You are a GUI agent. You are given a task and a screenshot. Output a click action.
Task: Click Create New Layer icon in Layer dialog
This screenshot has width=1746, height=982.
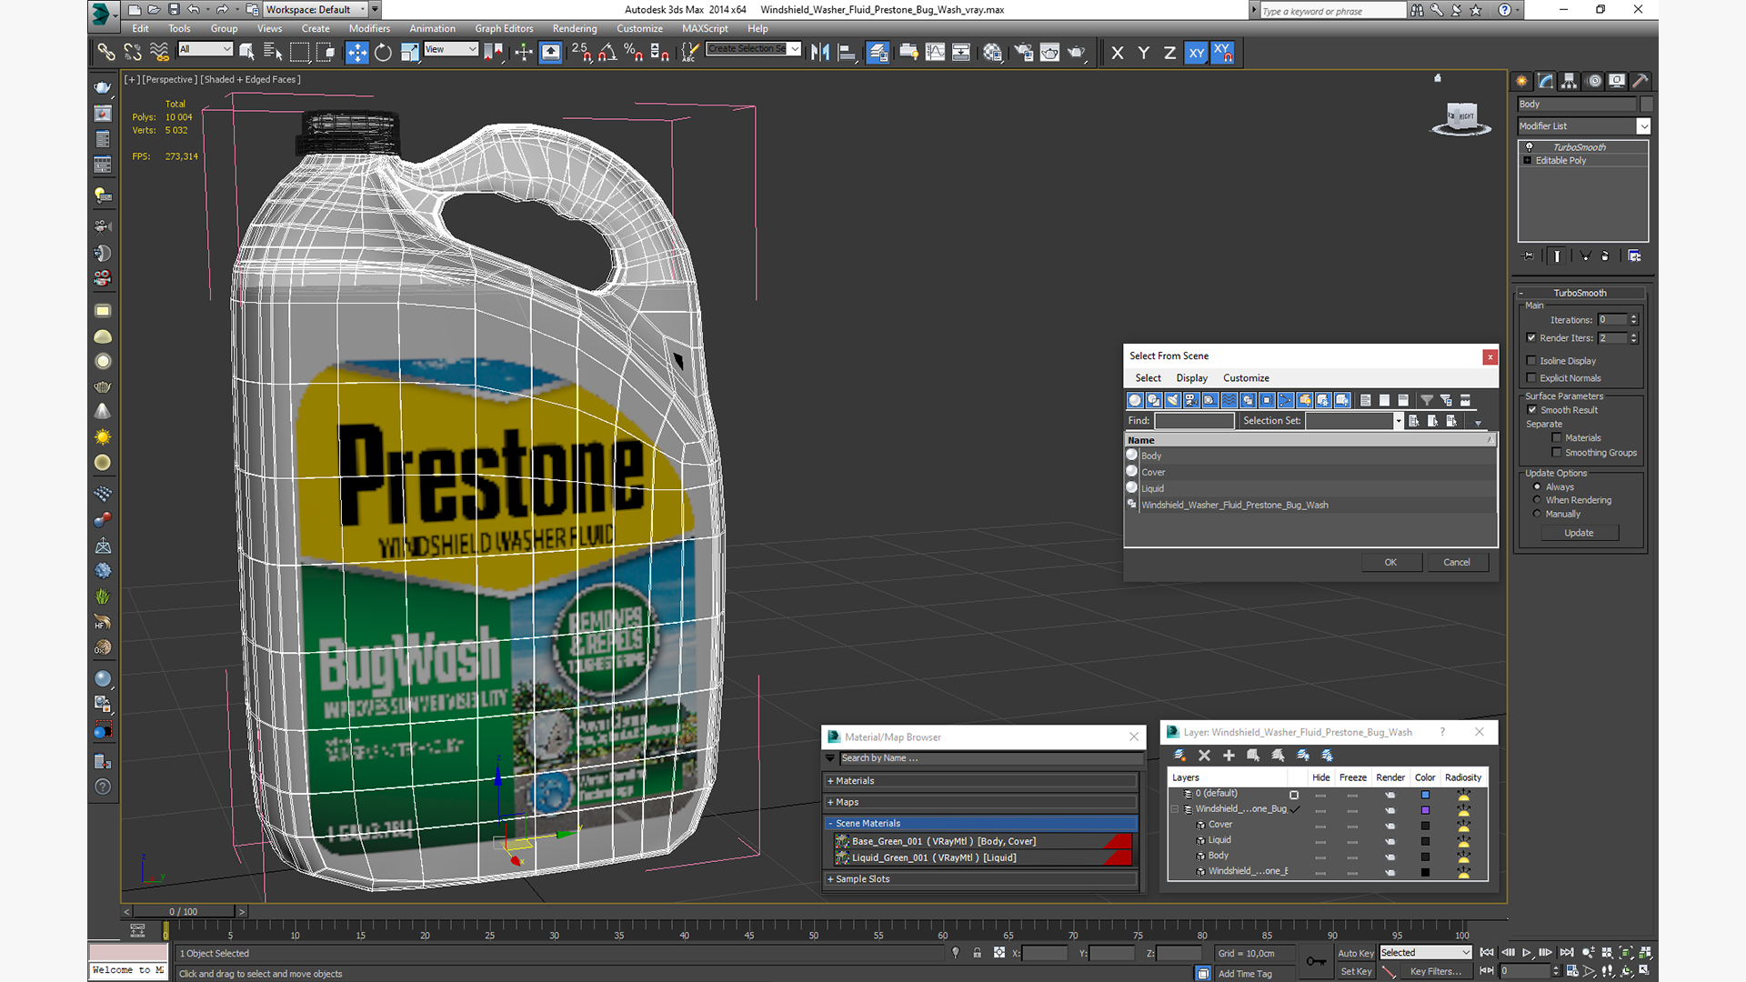pos(1179,756)
